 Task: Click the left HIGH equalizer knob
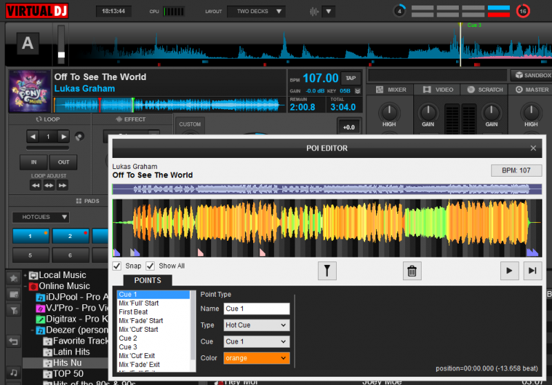[389, 112]
